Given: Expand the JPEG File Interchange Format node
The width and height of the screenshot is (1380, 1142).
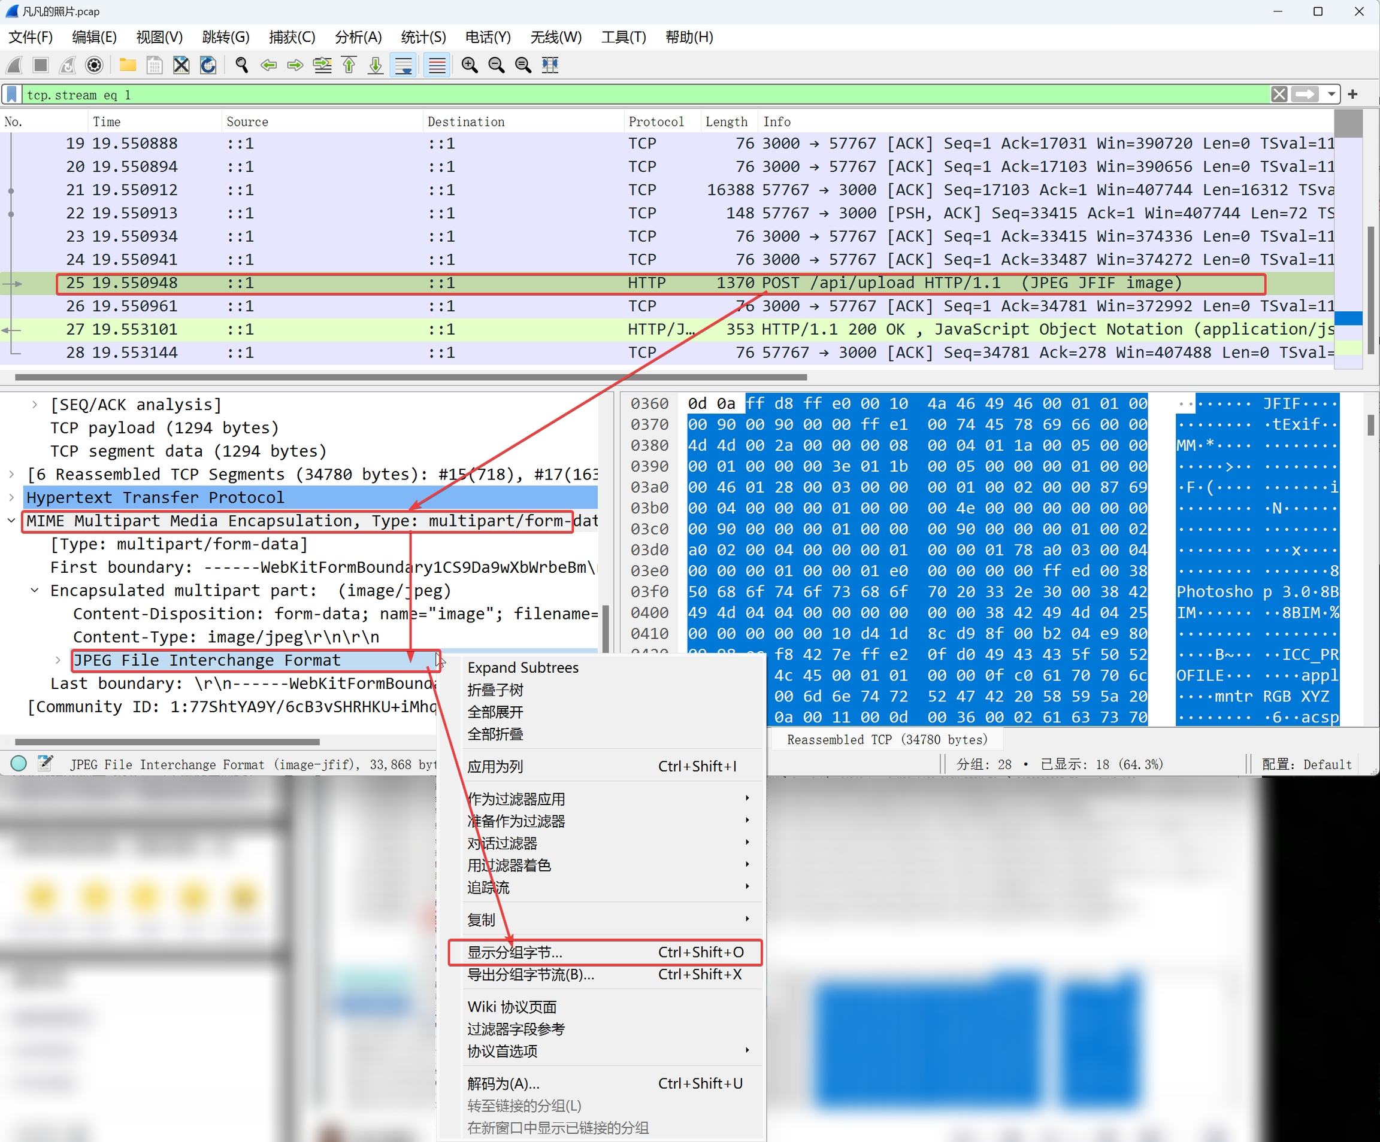Looking at the screenshot, I should point(58,660).
